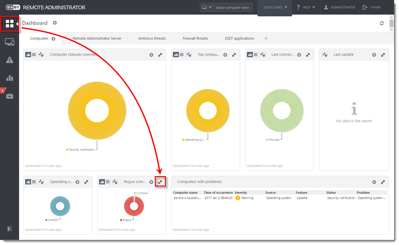Expand the Rogue computers panel fullscreen

pyautogui.click(x=160, y=182)
